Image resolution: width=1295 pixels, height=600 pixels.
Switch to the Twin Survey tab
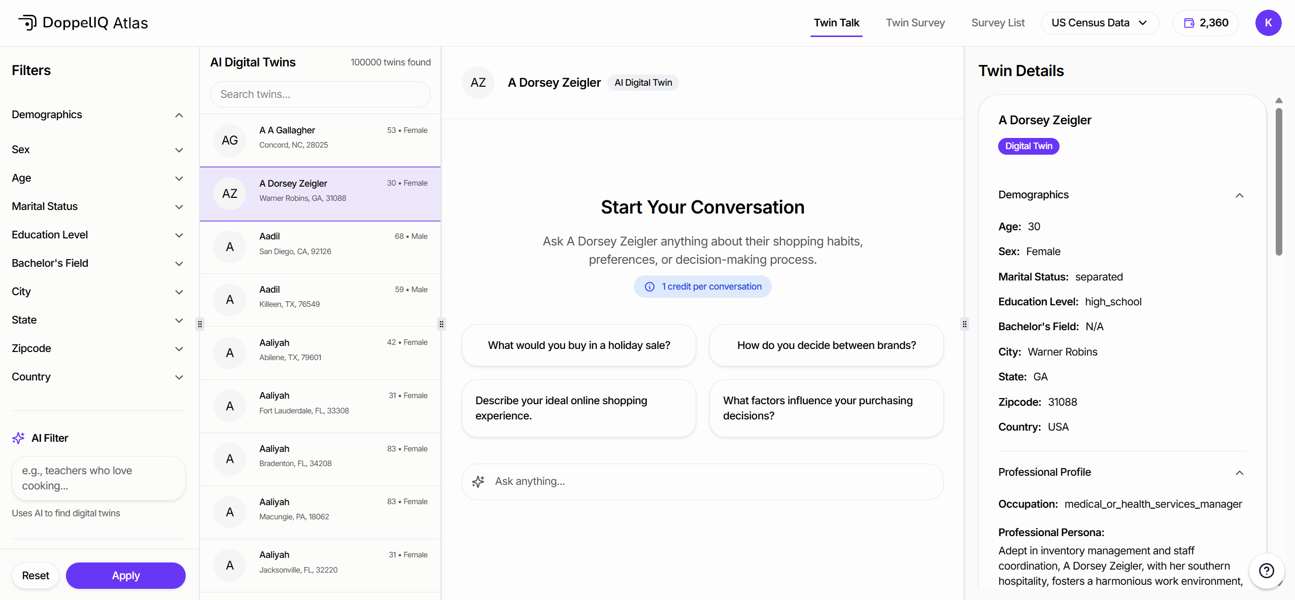click(915, 23)
